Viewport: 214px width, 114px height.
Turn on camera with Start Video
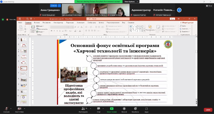(19, 109)
